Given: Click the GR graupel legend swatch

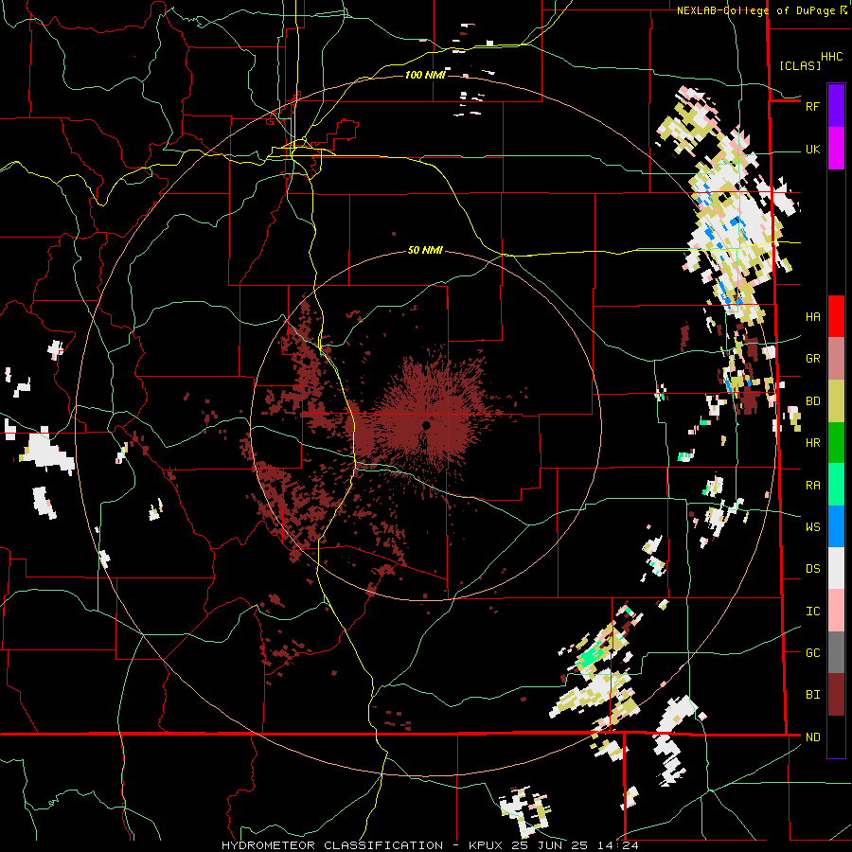Looking at the screenshot, I should point(836,359).
